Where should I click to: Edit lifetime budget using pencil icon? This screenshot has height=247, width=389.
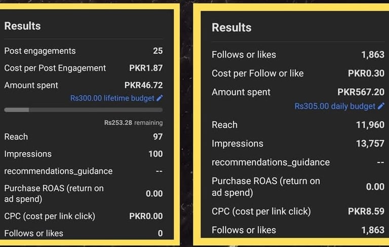pos(160,98)
